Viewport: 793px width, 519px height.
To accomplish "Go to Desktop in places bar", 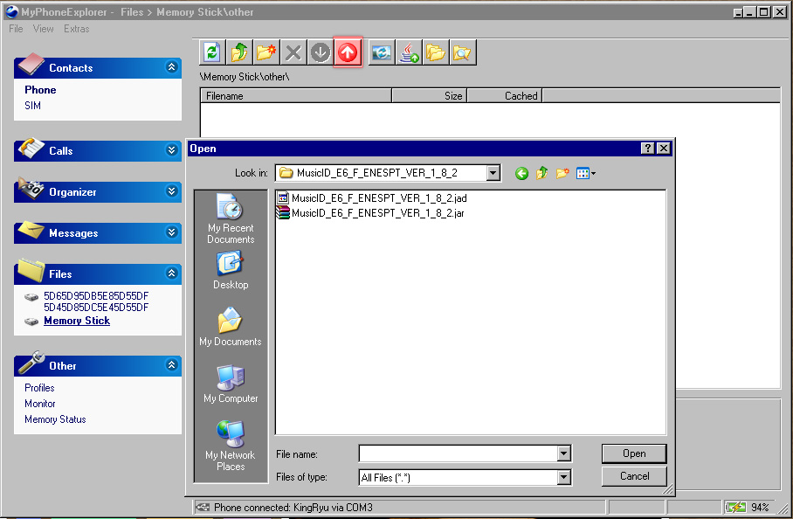I will click(x=231, y=271).
